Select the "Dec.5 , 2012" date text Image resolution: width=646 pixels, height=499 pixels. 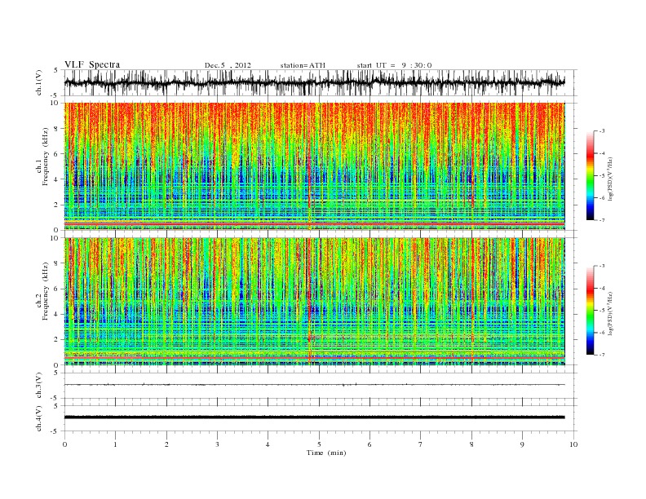point(228,65)
